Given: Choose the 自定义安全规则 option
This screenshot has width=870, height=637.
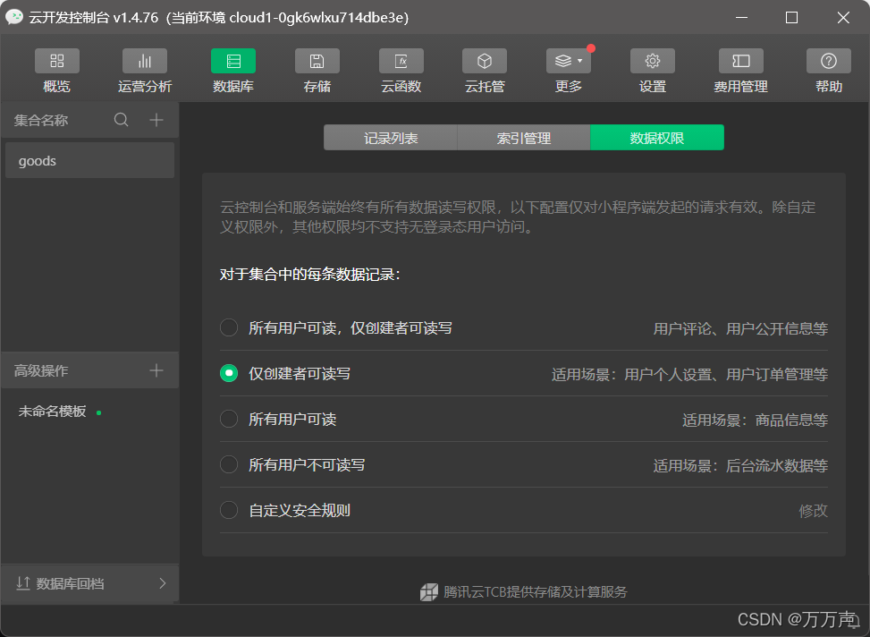Looking at the screenshot, I should (229, 510).
